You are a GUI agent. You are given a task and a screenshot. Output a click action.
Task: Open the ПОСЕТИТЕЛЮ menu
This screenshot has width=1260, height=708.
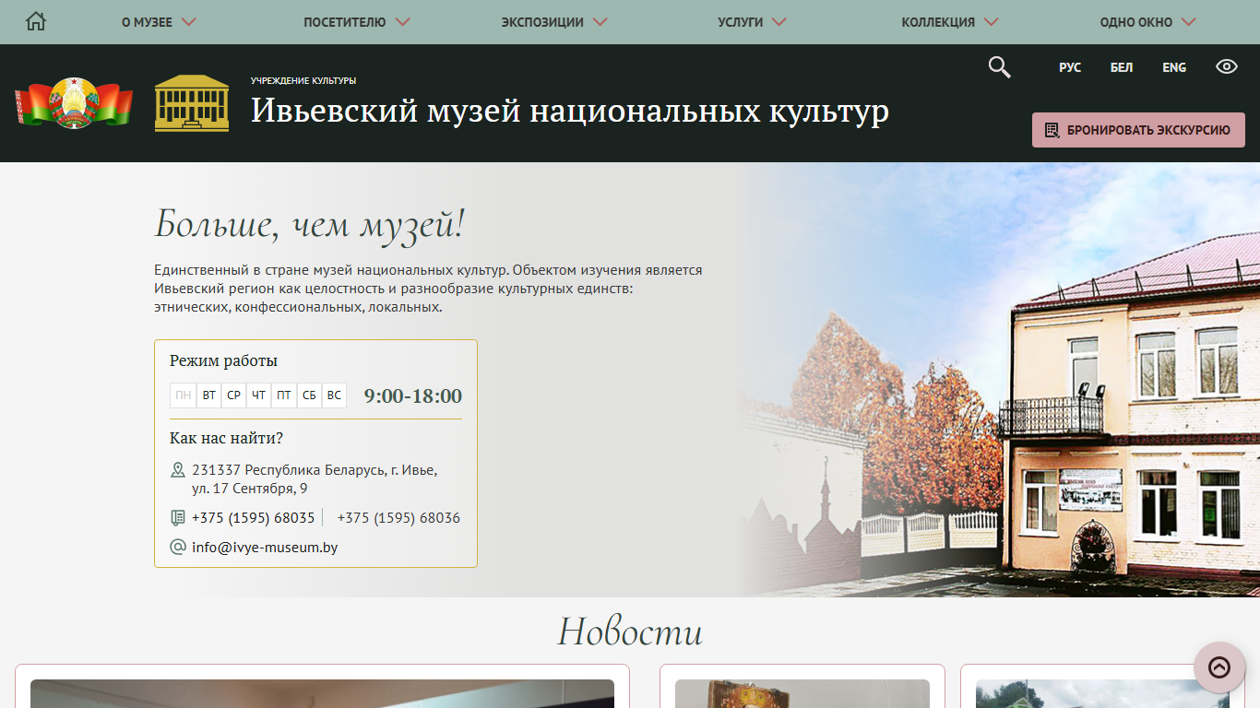click(x=344, y=22)
